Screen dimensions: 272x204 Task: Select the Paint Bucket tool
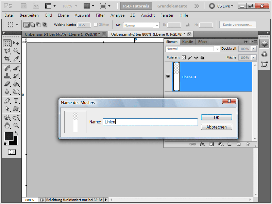(16, 84)
